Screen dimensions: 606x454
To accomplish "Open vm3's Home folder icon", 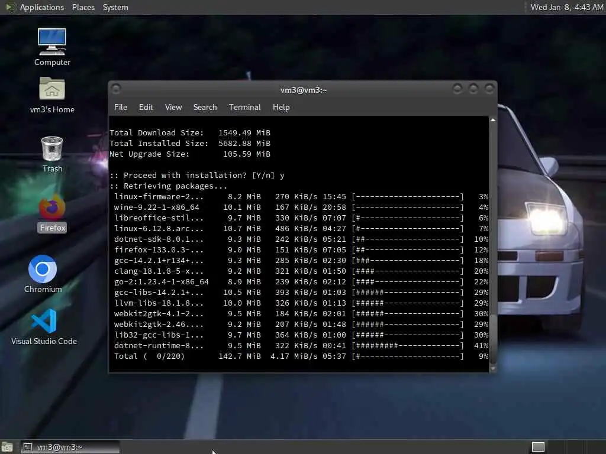I will point(52,95).
